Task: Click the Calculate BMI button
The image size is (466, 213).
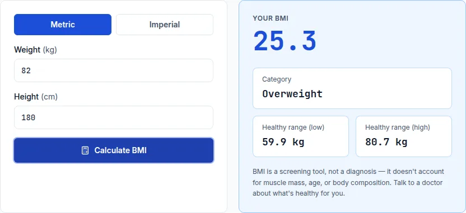Action: [x=114, y=150]
